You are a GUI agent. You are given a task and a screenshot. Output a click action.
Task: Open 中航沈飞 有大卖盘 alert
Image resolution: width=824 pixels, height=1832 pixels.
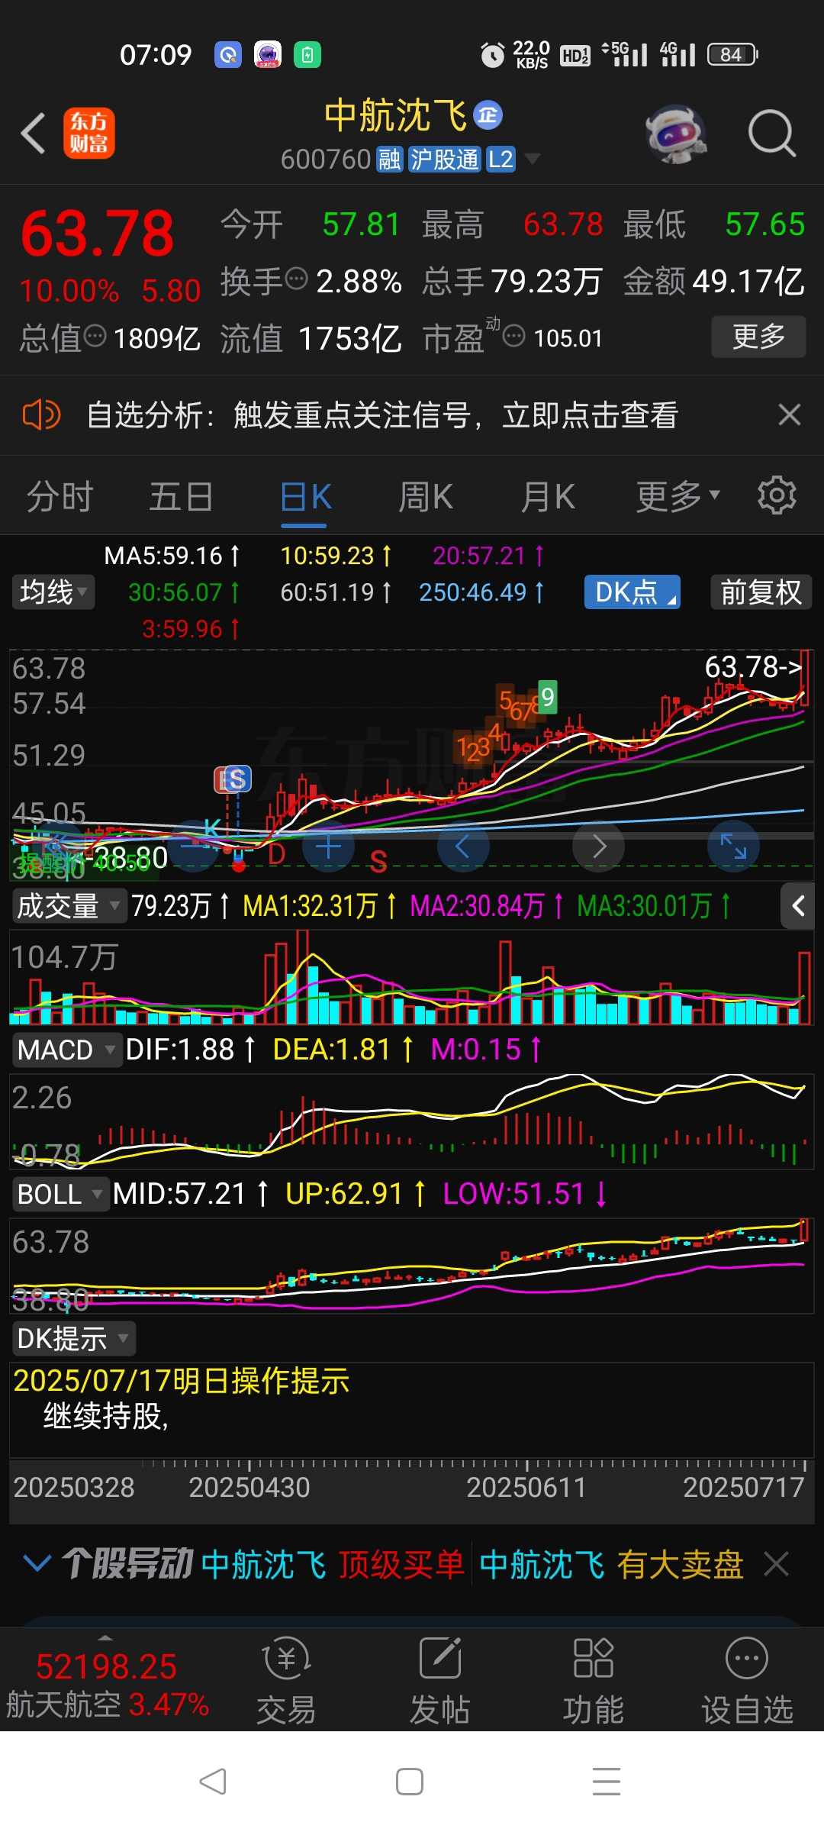612,1564
